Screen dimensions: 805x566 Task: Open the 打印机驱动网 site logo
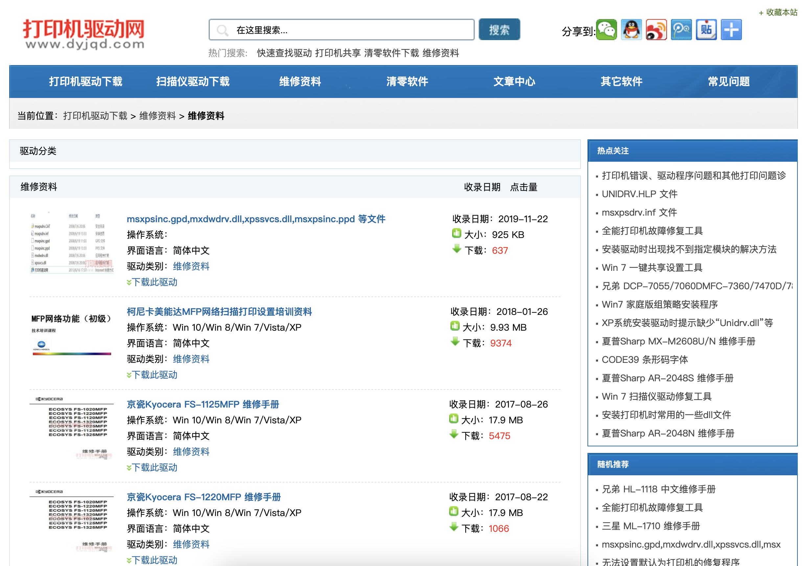click(x=84, y=34)
